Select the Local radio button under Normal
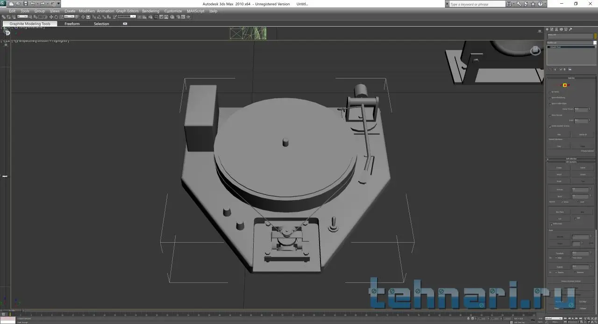The height and width of the screenshot is (324, 598). tap(578, 202)
